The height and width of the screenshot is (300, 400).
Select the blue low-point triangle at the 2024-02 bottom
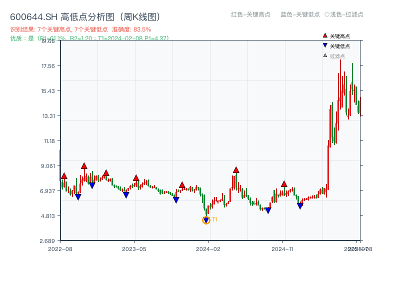click(x=205, y=219)
